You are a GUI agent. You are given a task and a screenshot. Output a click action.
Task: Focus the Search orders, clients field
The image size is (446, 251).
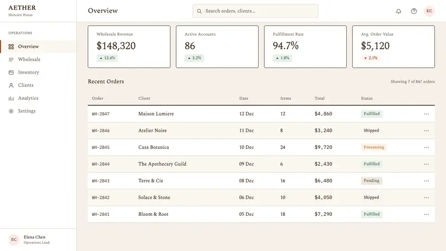pos(255,11)
